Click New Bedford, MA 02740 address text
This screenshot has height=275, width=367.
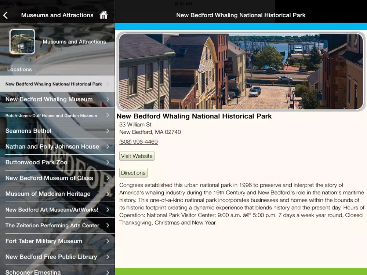(150, 132)
